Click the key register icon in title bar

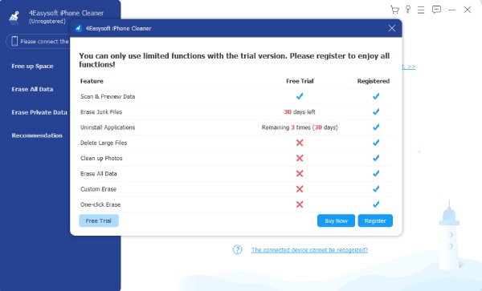click(x=408, y=10)
